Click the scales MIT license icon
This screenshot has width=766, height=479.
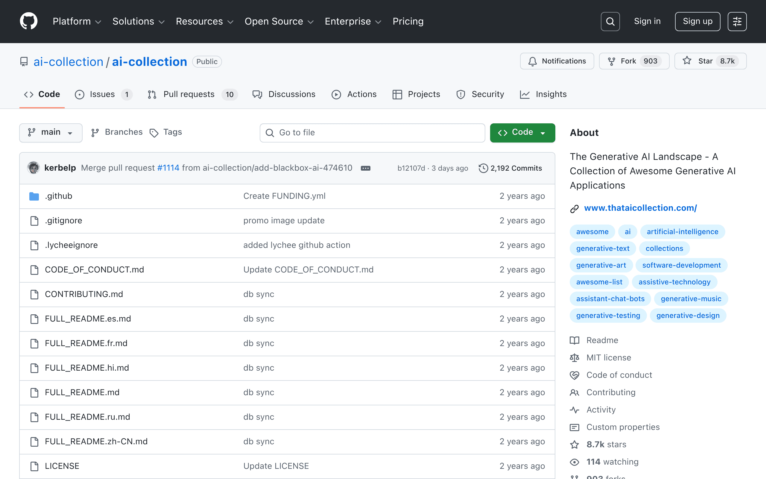[574, 358]
